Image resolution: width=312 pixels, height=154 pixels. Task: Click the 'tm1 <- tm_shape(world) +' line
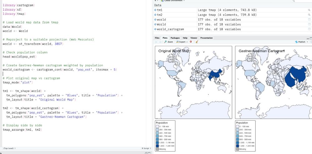tap(24, 91)
